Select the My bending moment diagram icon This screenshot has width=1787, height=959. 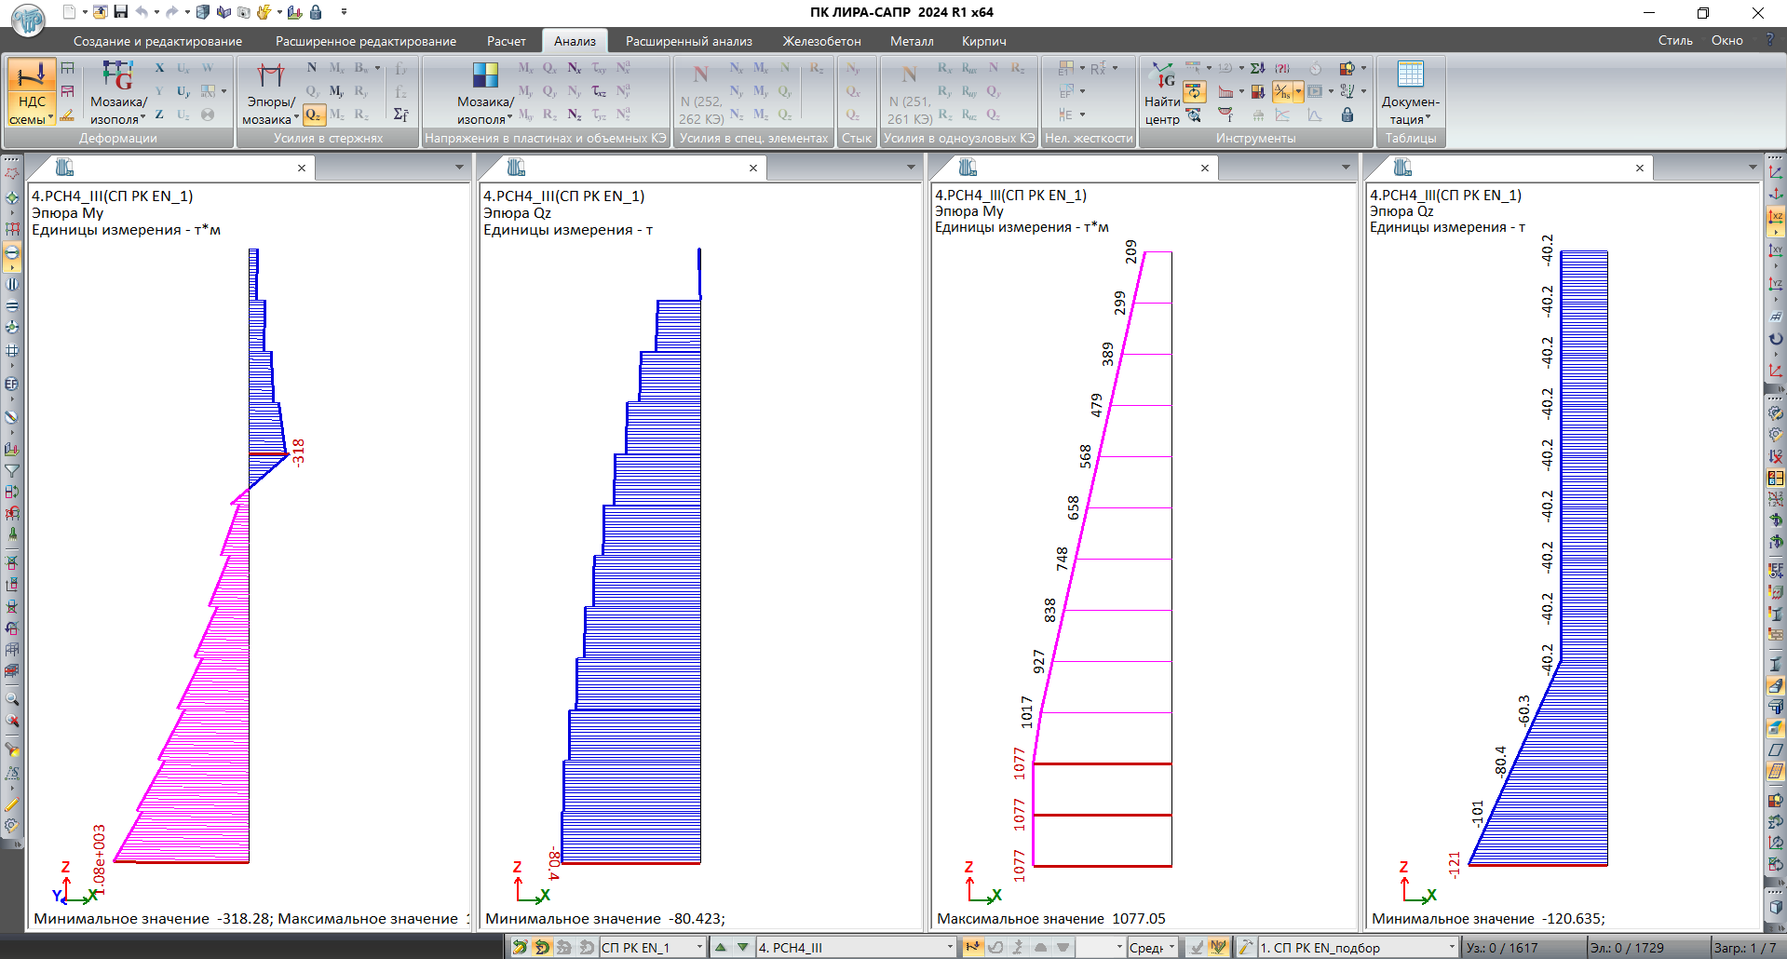(337, 91)
